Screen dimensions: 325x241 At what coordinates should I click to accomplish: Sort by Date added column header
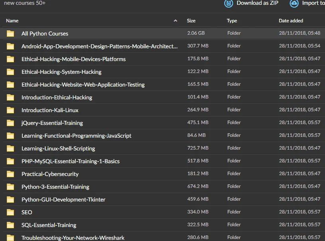(x=291, y=21)
